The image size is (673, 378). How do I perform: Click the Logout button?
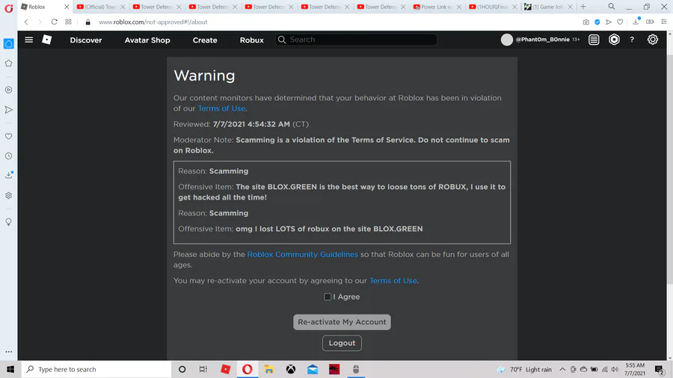pyautogui.click(x=342, y=343)
